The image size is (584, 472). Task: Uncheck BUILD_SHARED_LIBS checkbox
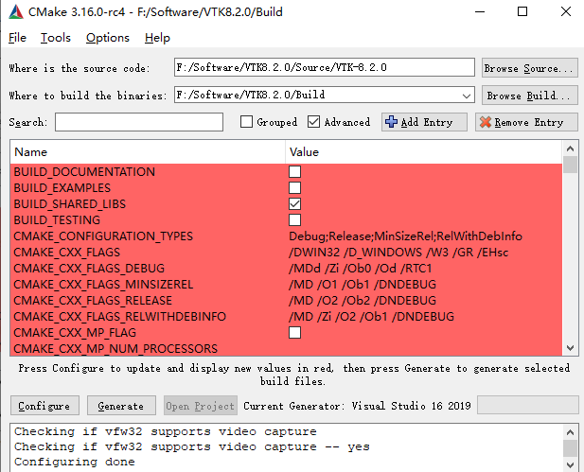point(294,204)
